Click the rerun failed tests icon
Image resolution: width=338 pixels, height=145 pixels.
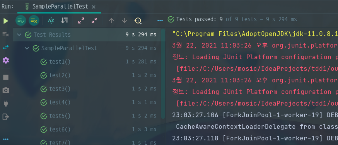pyautogui.click(x=5, y=34)
